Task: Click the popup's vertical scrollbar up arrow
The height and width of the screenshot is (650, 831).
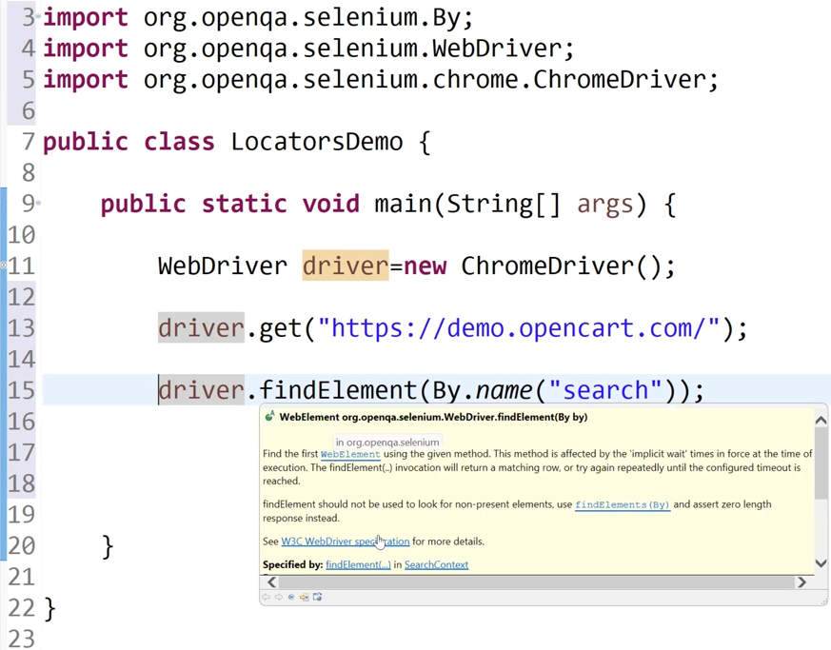Action: (x=821, y=421)
